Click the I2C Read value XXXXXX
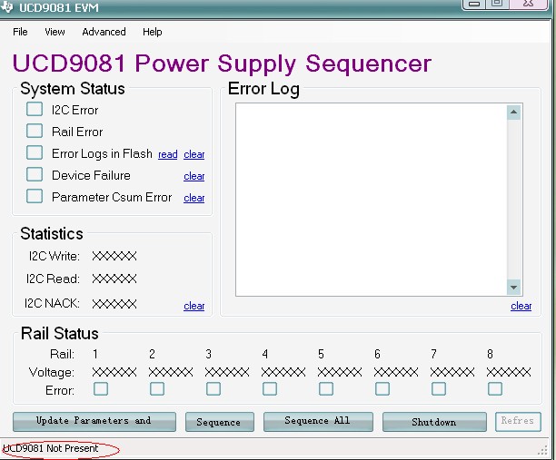This screenshot has width=556, height=460. [114, 279]
